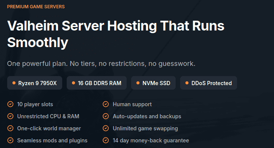The width and height of the screenshot is (274, 148).
Task: Click the checkmark icon beside Unrestricted CPU & RAM
Action: pos(10,116)
